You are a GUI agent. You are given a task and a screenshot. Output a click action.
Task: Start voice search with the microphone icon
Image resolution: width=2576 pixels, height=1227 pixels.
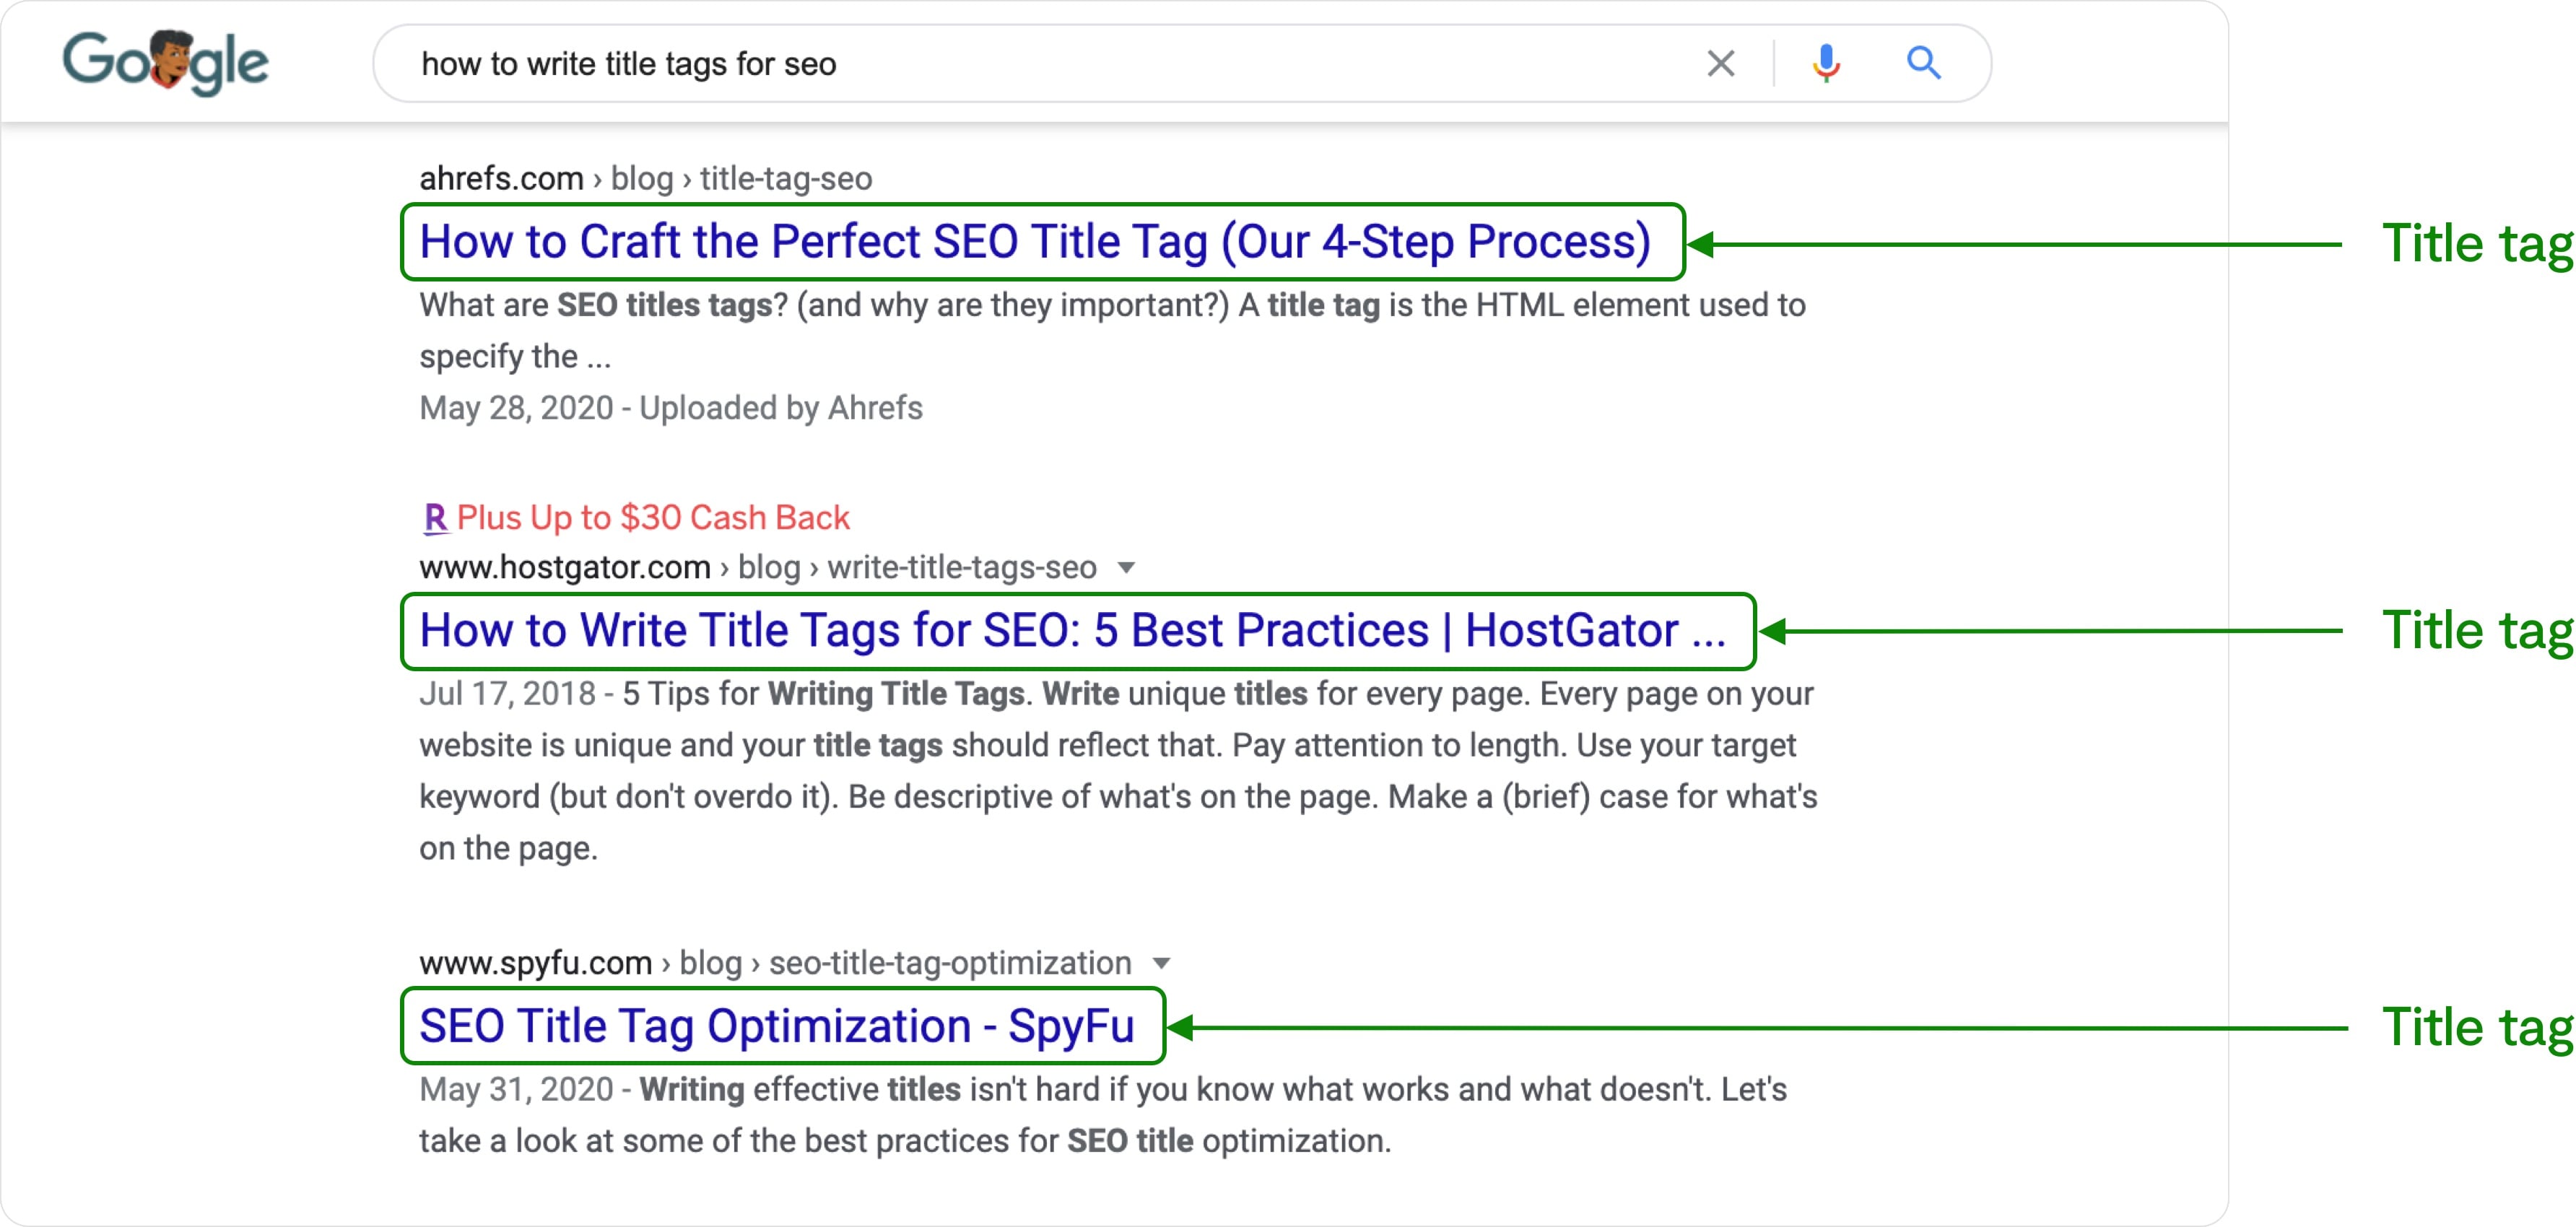click(1826, 63)
